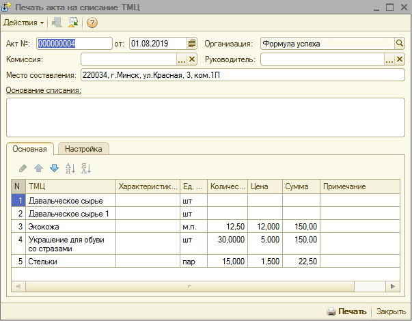Click the Место составления address field
This screenshot has width=412, height=321.
click(x=239, y=74)
